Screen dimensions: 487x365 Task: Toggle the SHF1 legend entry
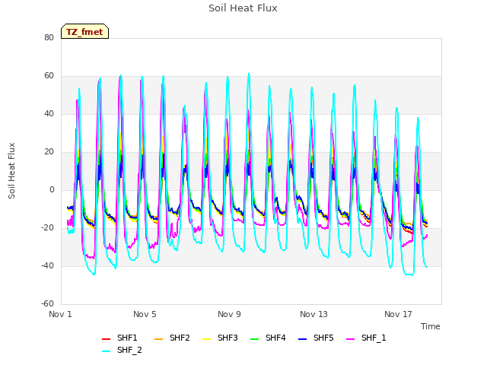click(x=119, y=338)
